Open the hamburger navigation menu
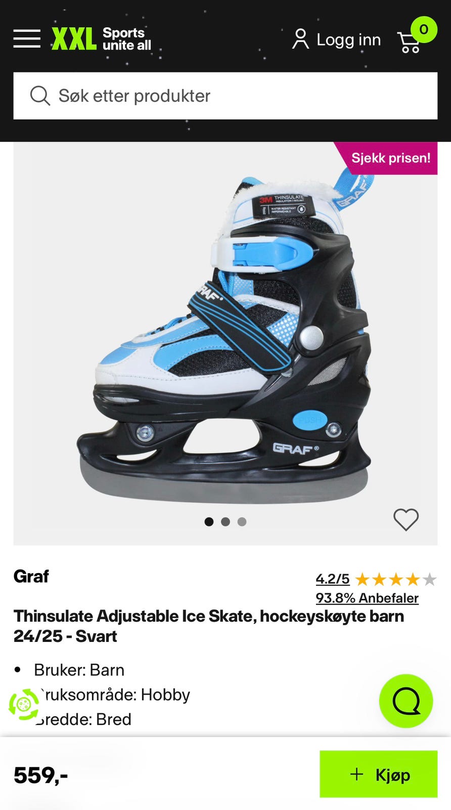Viewport: 451px width, 810px height. [27, 38]
